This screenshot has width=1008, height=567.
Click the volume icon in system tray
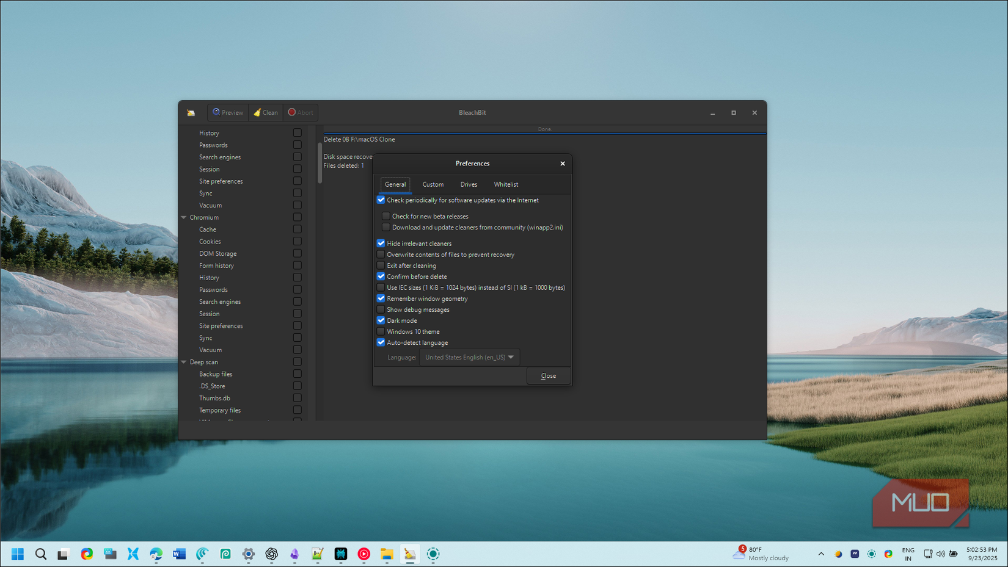click(x=940, y=554)
